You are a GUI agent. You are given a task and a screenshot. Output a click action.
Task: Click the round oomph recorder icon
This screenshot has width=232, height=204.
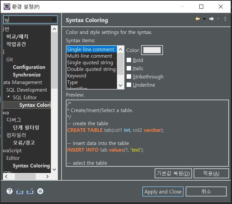coord(40,191)
